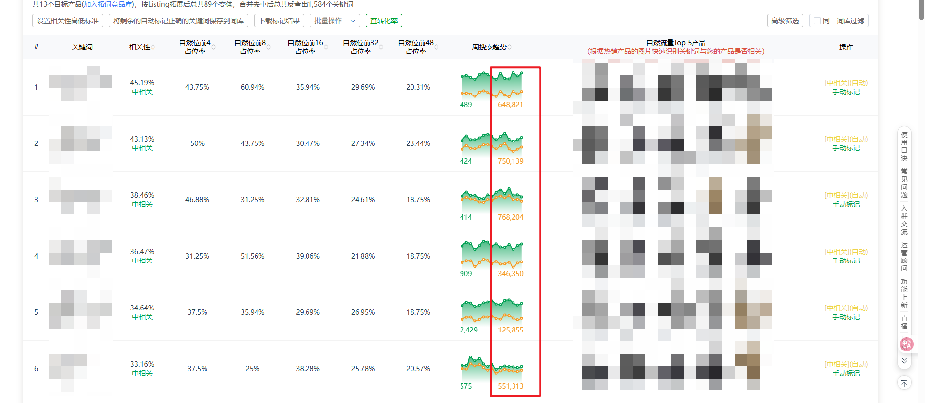Click search volume 909 in row 4
Screen dimensions: 925x403
466,274
